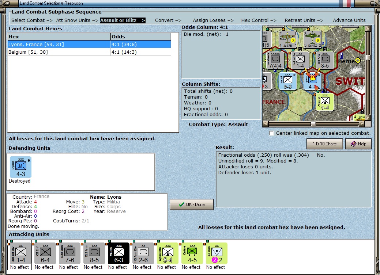380x275 pixels.
Task: Click the Retreat Units subphase step
Action: tap(304, 20)
